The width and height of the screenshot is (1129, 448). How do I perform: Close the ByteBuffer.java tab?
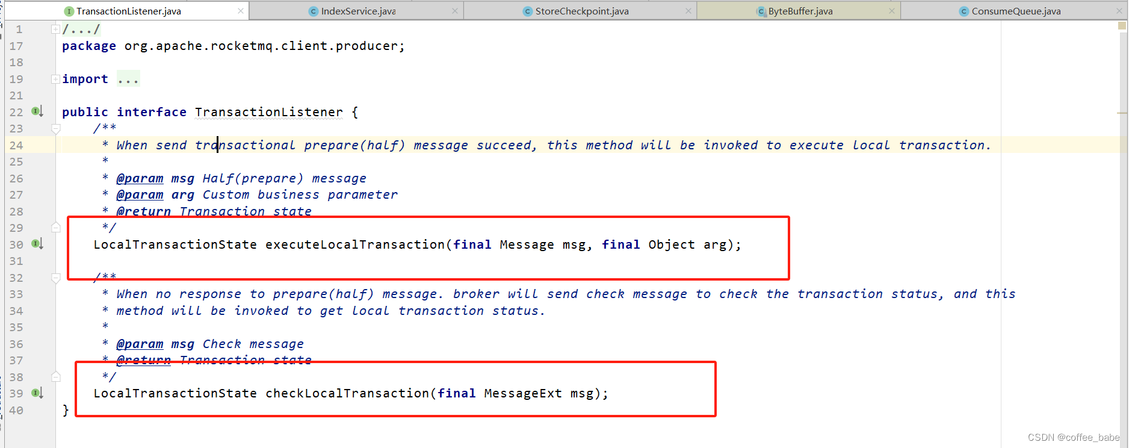(892, 11)
